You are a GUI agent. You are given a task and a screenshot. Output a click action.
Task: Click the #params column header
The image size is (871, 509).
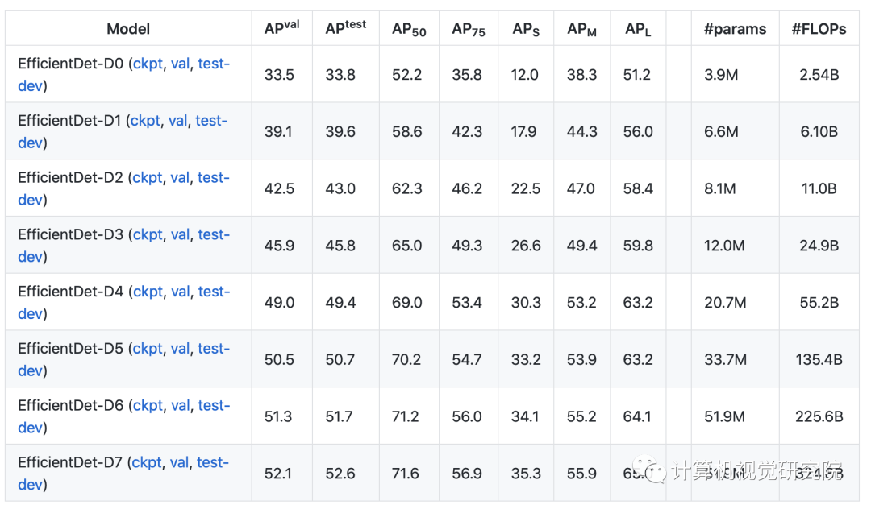pos(734,29)
